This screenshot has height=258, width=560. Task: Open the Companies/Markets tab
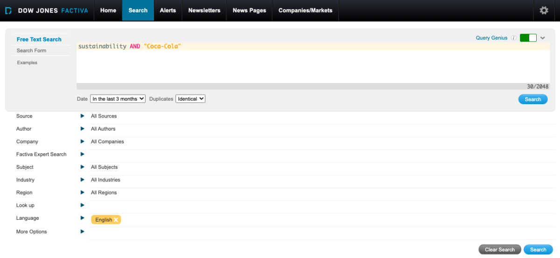305,10
